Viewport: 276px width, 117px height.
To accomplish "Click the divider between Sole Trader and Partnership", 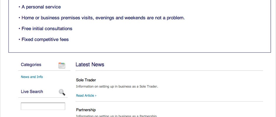I will pyautogui.click(x=169, y=101).
